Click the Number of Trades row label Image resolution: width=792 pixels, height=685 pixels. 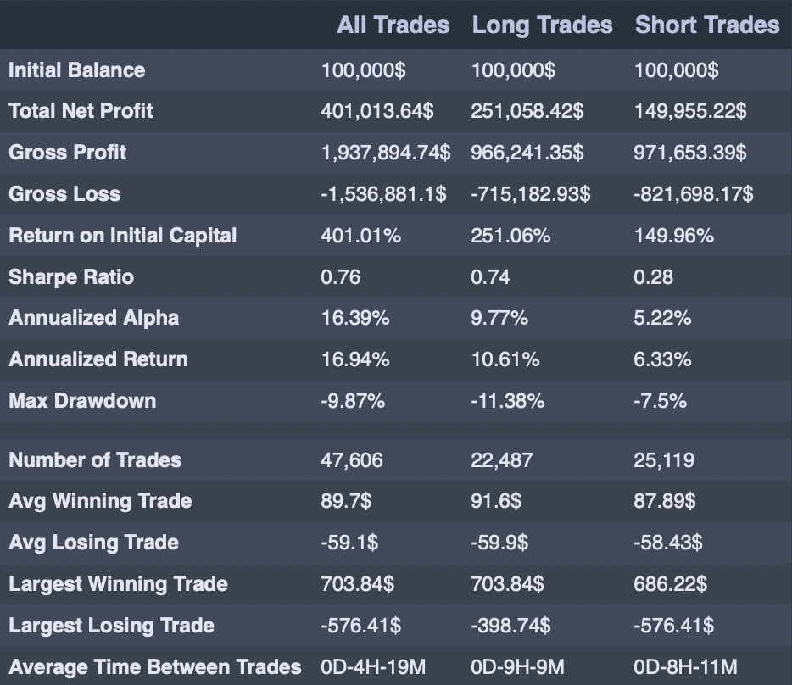click(95, 460)
